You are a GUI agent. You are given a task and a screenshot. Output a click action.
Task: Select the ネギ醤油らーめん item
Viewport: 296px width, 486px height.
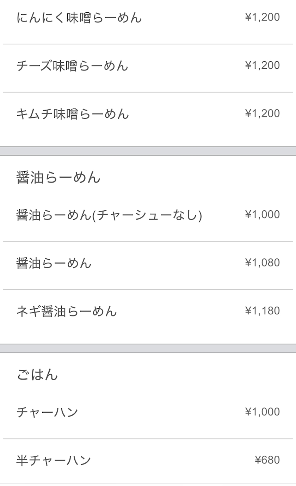[67, 311]
